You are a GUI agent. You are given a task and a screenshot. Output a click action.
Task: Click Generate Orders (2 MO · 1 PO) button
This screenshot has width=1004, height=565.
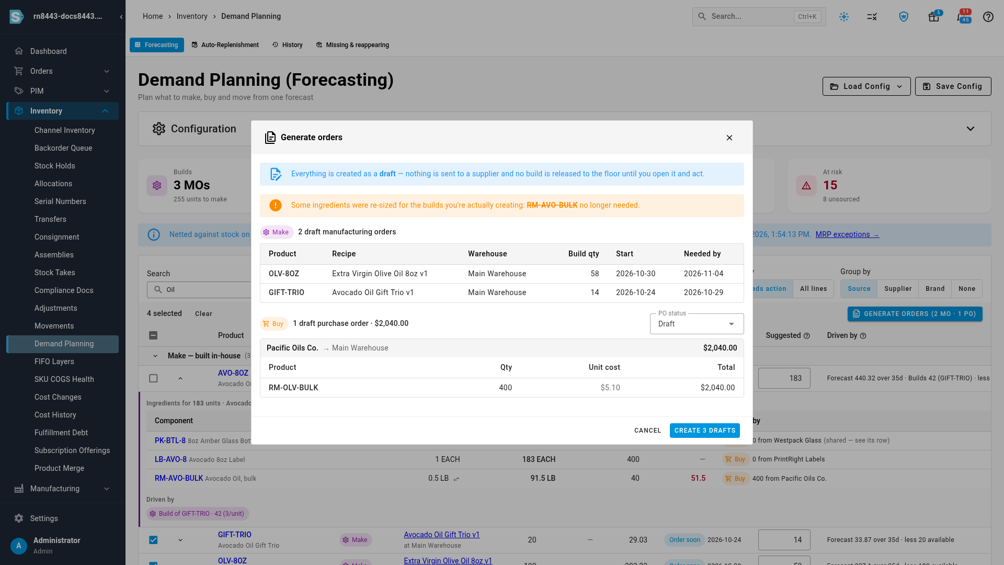[915, 314]
